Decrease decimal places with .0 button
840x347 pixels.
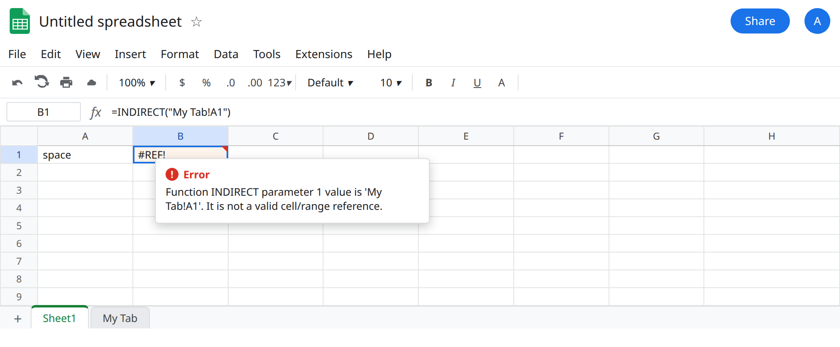click(x=231, y=83)
